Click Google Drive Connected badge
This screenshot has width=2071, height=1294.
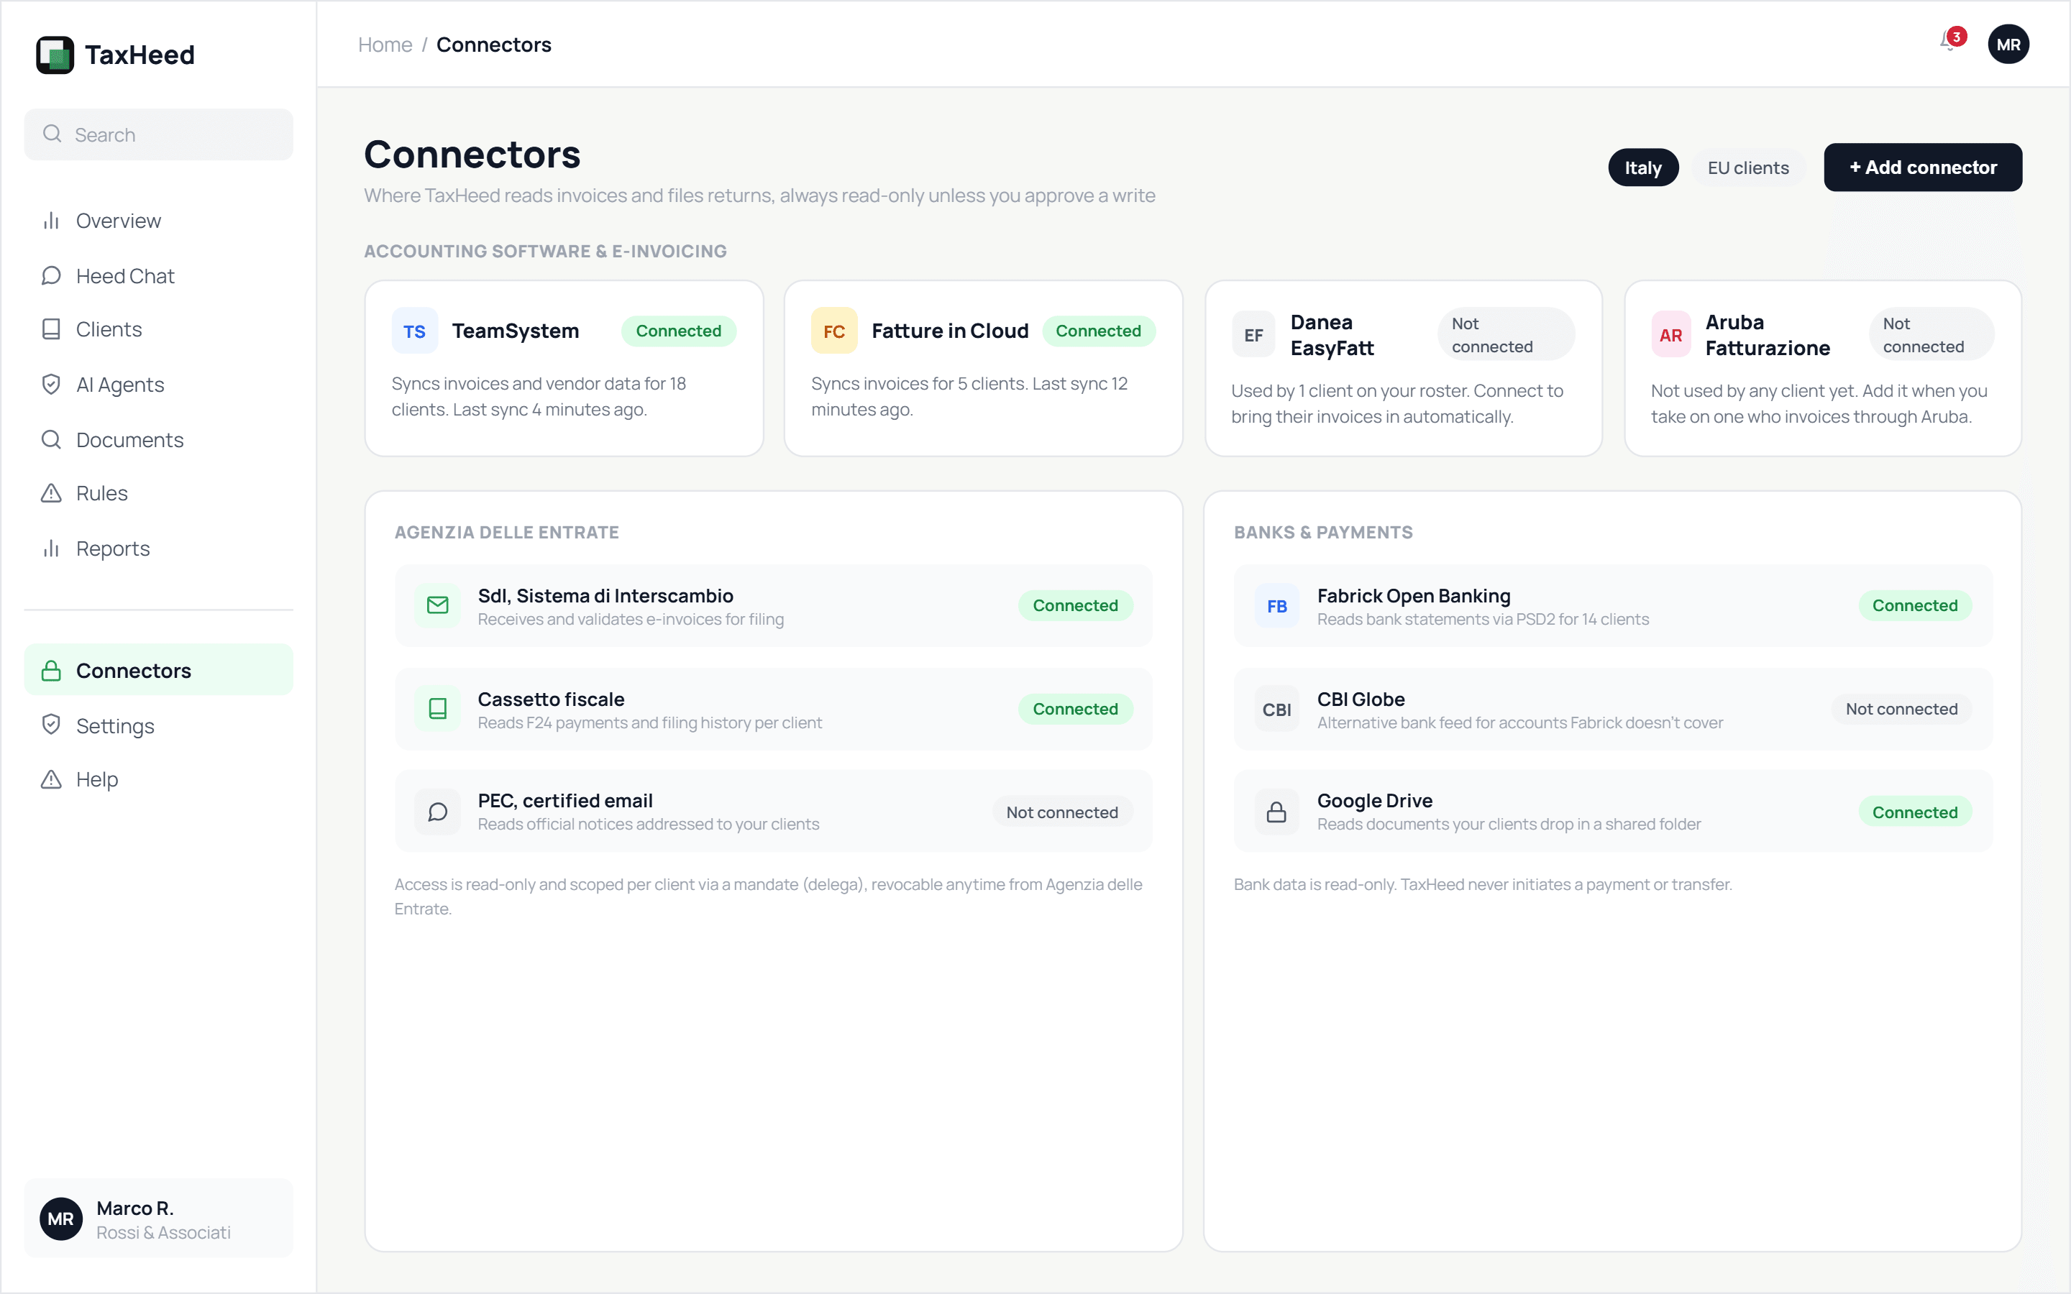coord(1914,812)
